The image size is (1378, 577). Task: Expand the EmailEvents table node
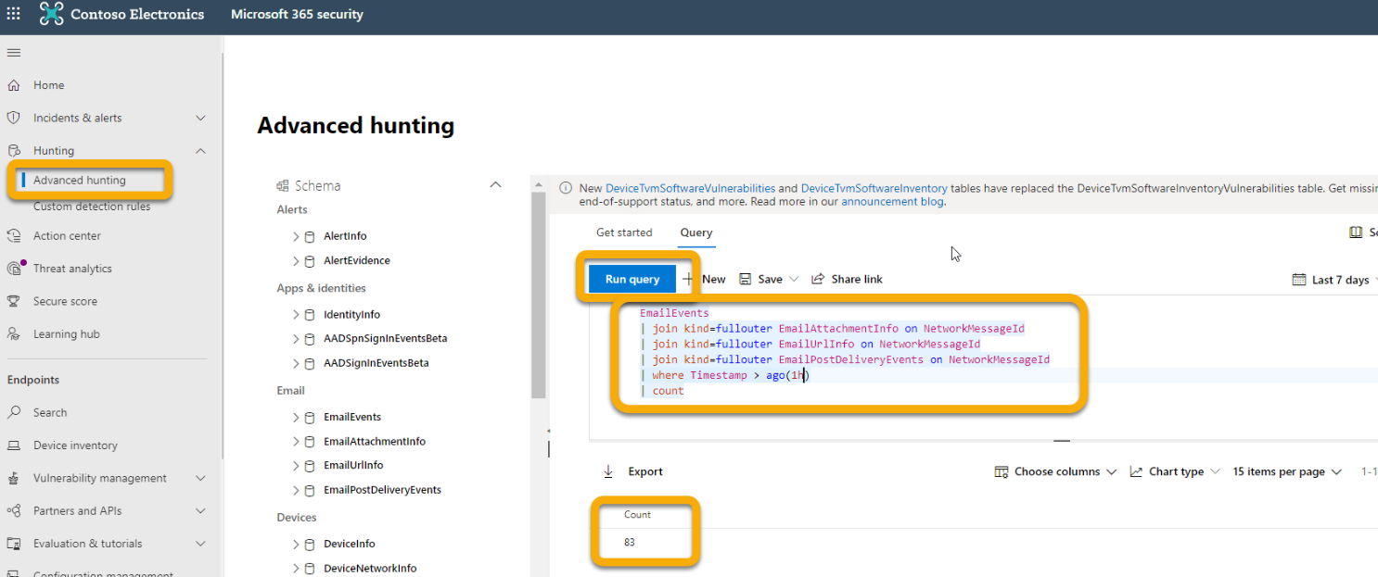tap(297, 417)
